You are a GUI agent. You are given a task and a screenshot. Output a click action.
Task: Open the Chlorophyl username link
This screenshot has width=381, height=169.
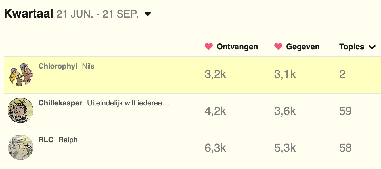[58, 66]
